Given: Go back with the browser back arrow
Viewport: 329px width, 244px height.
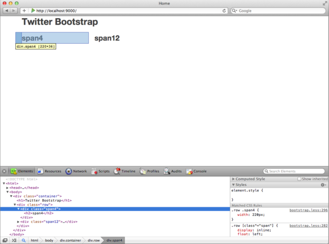Looking at the screenshot, I should [x=7, y=10].
